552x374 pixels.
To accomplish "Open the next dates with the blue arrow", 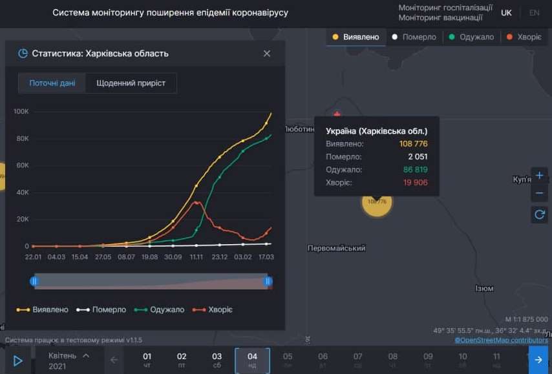I will point(538,360).
